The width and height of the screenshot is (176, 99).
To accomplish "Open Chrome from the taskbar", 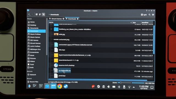I will [x=60, y=86].
